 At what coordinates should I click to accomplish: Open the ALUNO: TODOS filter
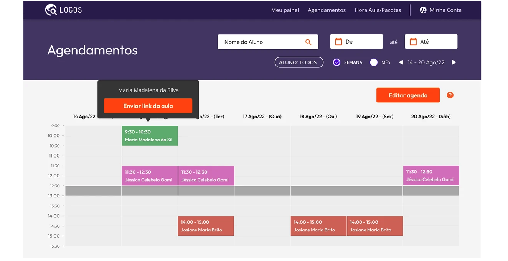pos(299,62)
